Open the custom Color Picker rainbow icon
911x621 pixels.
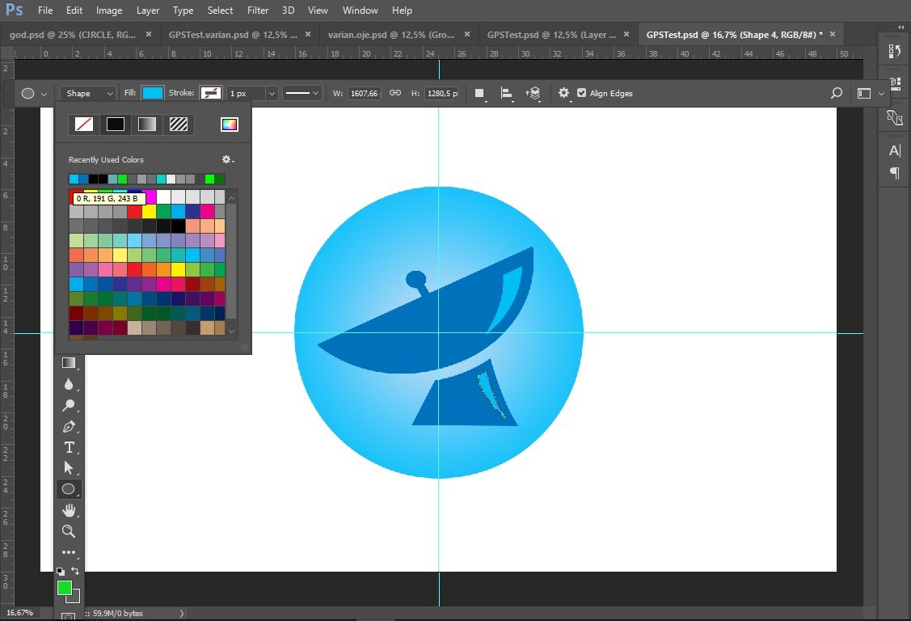230,125
